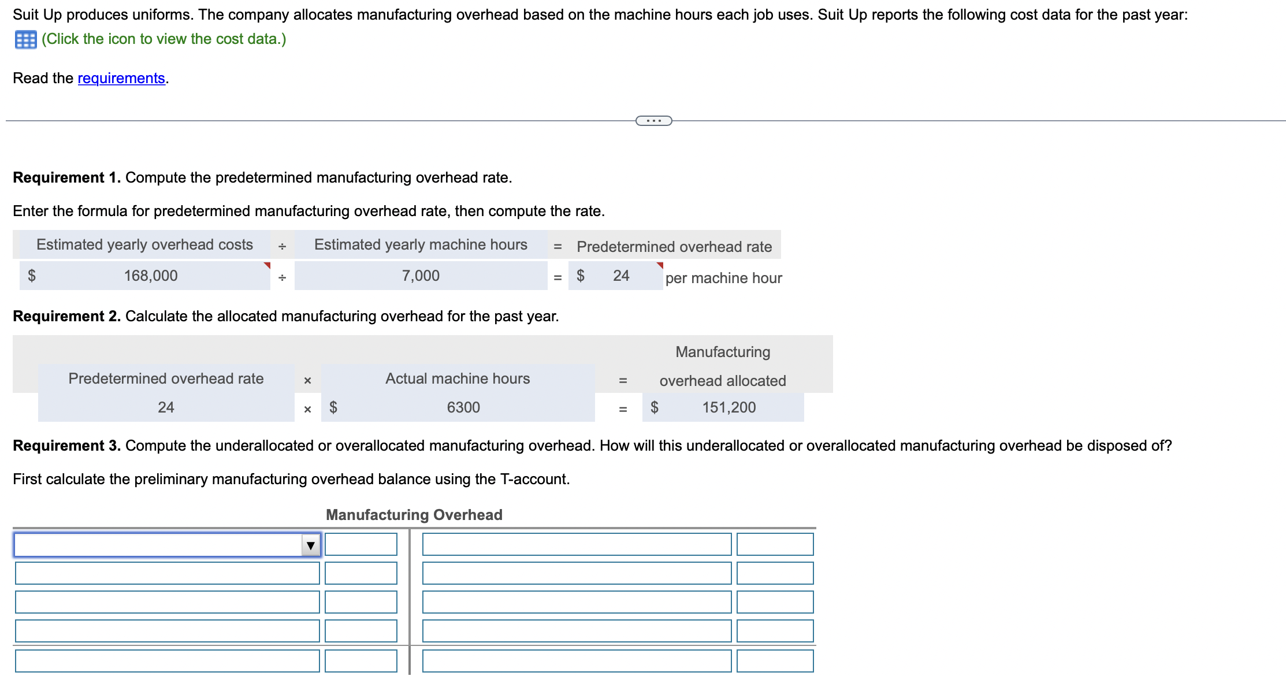Click the ellipsis divider control

point(653,120)
